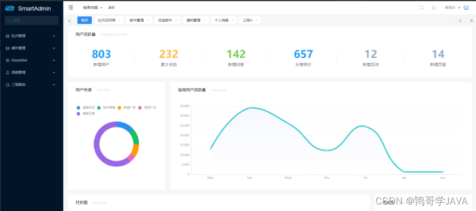
Task: Click the 柱状图 card title
Action: (x=81, y=202)
